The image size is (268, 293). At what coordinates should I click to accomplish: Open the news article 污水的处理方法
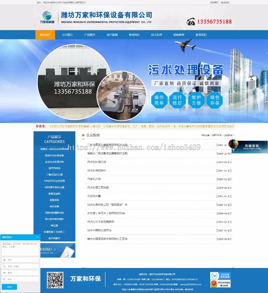click(x=96, y=162)
